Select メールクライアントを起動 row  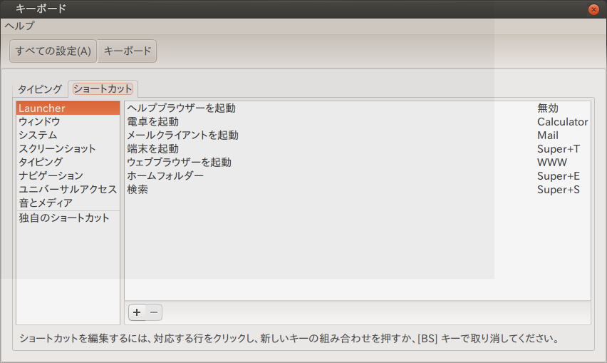pyautogui.click(x=358, y=136)
